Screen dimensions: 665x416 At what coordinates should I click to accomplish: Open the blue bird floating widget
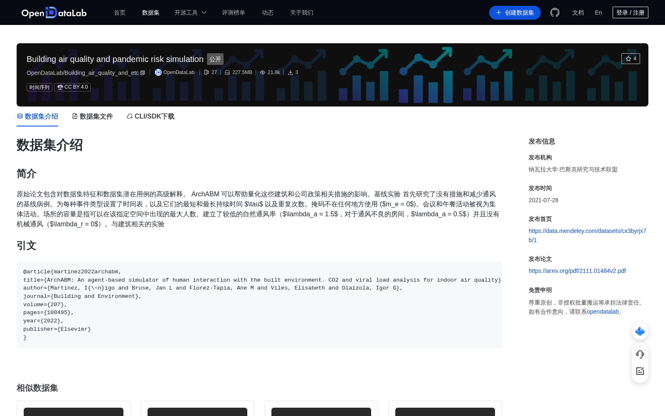point(640,331)
